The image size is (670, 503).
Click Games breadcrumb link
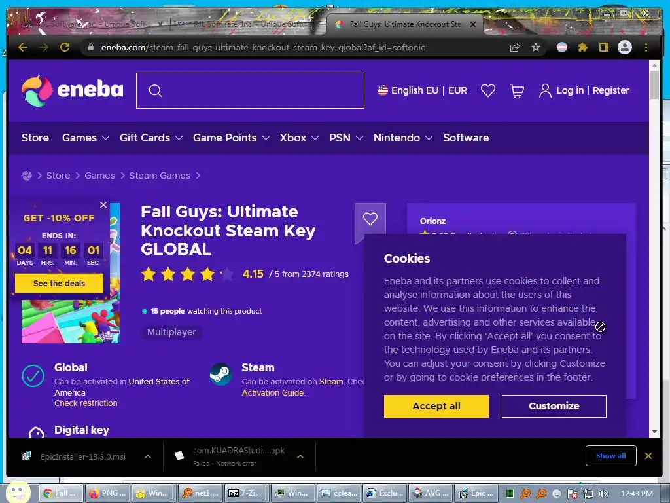point(99,176)
